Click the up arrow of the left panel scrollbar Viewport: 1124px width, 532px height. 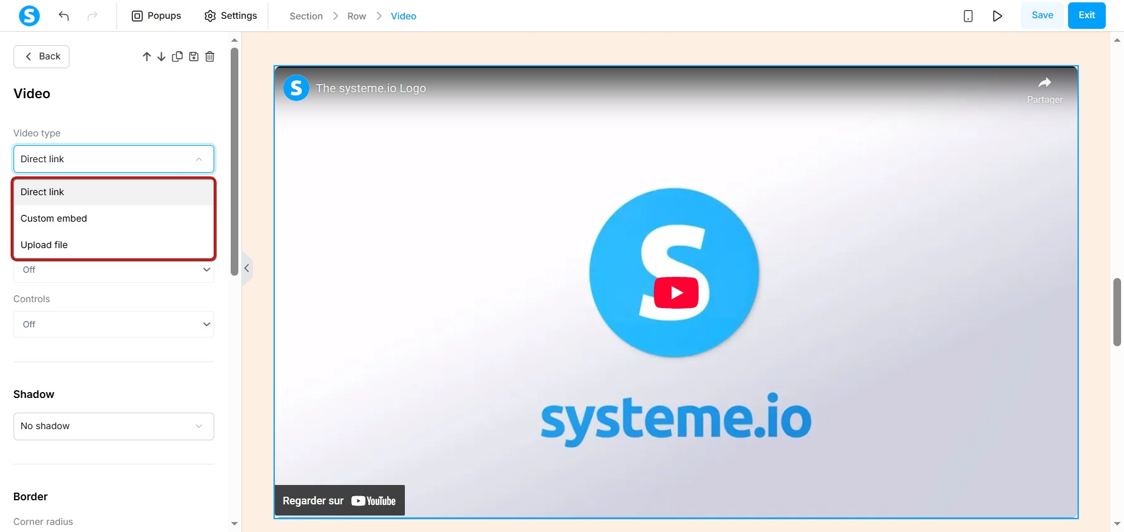234,40
